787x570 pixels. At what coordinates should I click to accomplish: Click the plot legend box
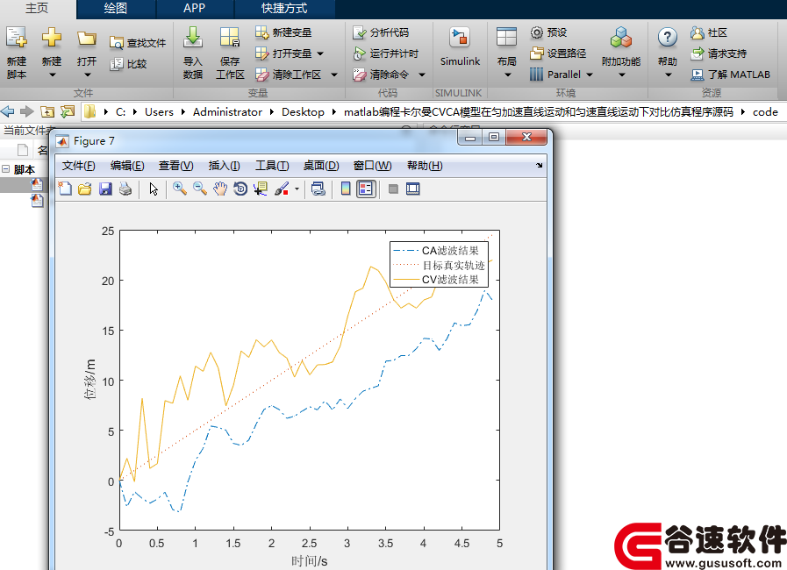point(440,265)
